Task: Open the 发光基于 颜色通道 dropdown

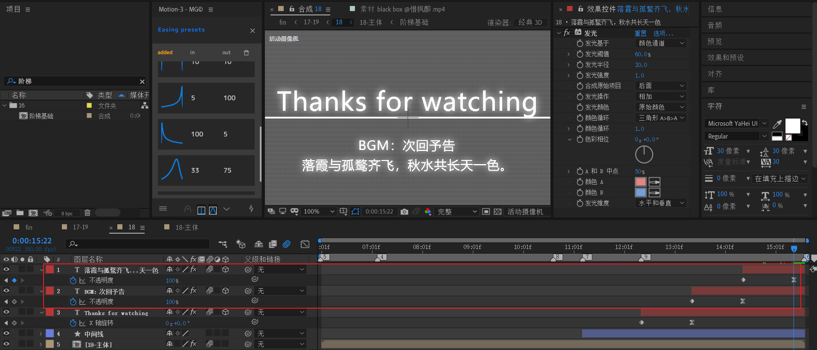Action: click(661, 43)
